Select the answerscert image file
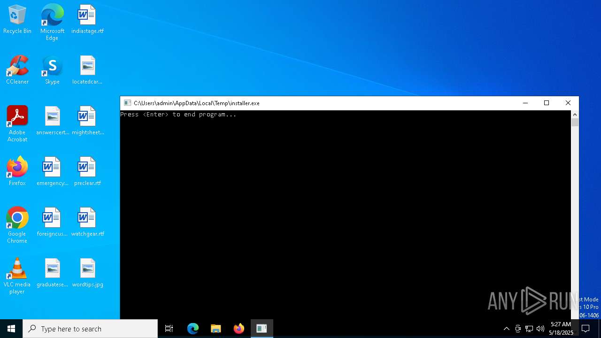 [x=52, y=121]
